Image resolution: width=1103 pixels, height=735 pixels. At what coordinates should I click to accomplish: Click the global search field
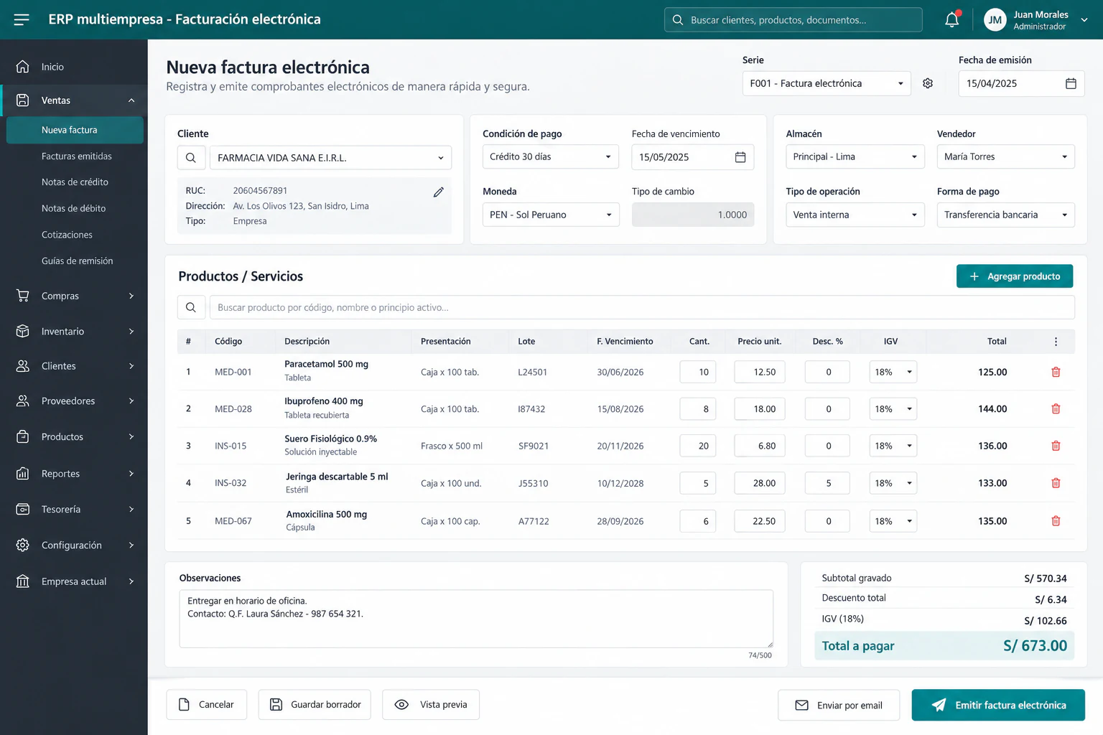793,20
